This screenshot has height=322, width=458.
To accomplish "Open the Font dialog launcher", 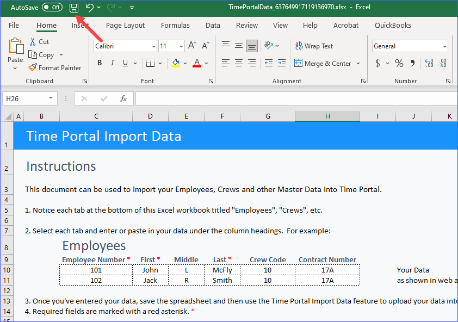I will 211,81.
